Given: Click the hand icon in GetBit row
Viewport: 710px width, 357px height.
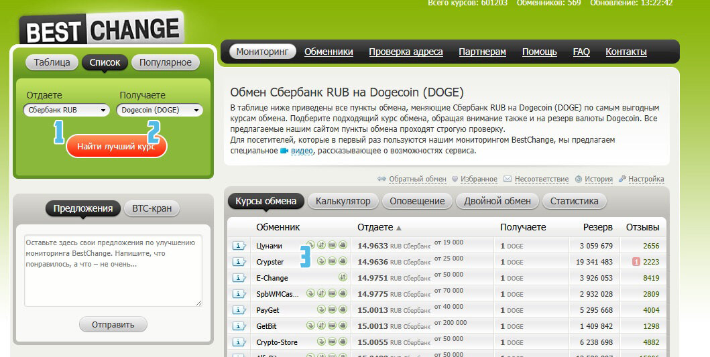Looking at the screenshot, I should (x=343, y=326).
